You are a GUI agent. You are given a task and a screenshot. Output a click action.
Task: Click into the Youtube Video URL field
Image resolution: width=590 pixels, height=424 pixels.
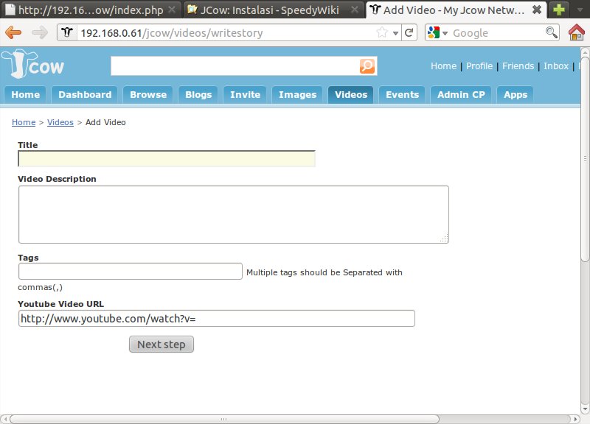click(x=216, y=318)
